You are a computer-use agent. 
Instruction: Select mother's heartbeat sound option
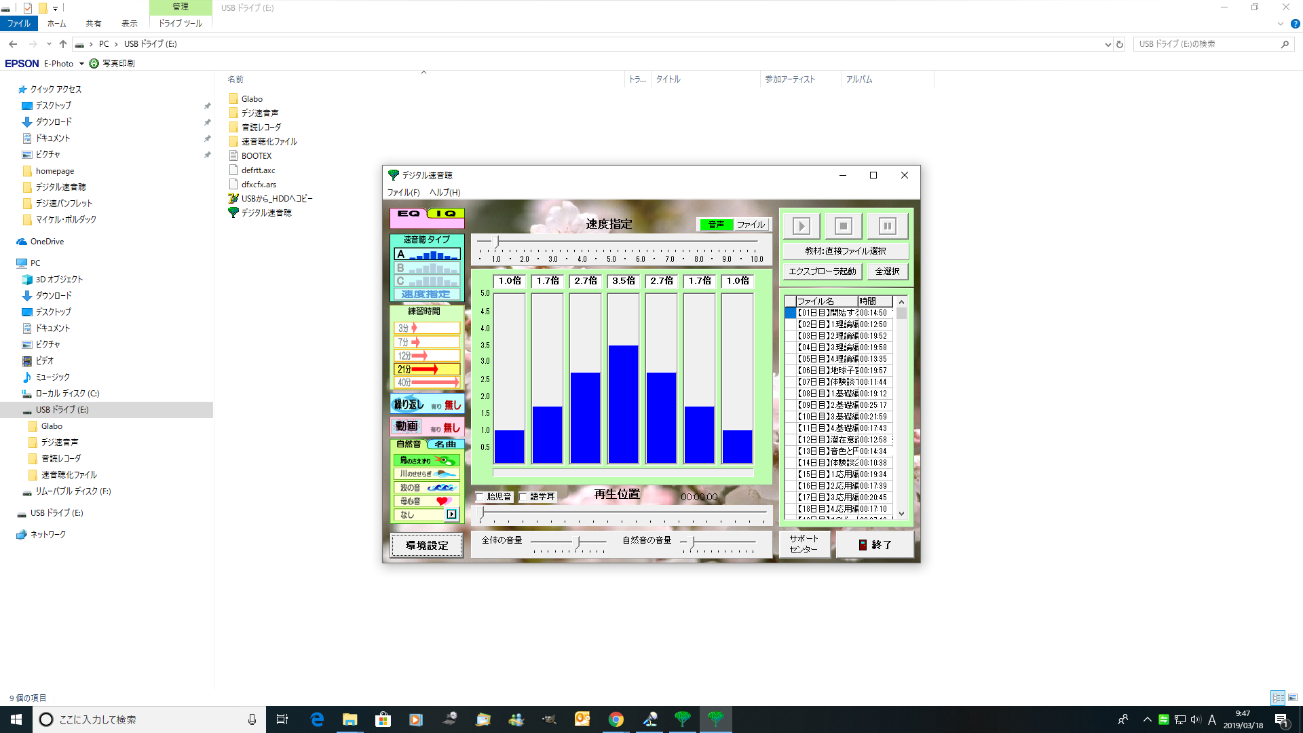coord(426,502)
